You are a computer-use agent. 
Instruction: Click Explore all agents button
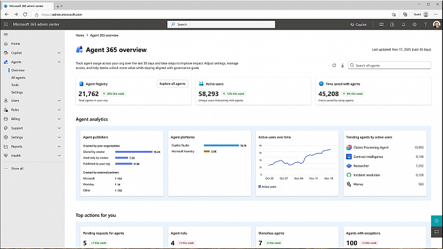[172, 84]
